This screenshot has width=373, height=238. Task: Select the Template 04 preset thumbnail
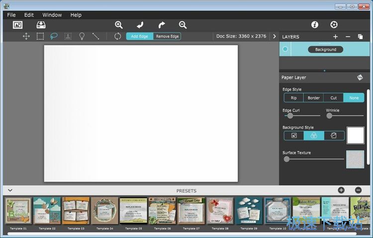click(104, 211)
